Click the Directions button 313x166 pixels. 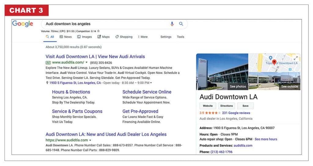tap(226, 106)
